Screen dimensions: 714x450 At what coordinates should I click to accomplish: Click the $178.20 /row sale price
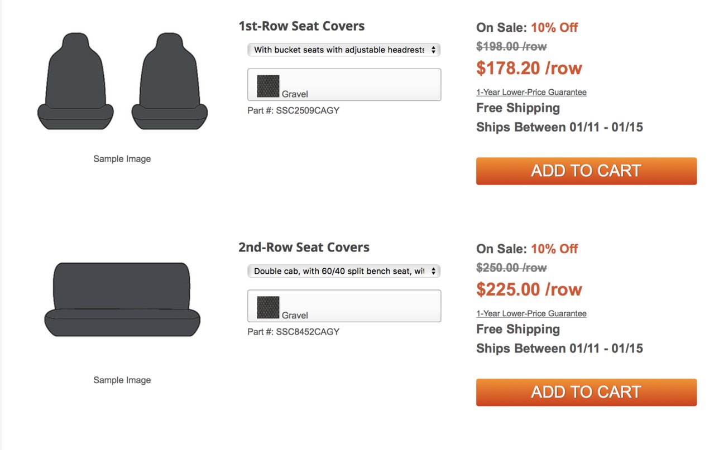coord(529,68)
